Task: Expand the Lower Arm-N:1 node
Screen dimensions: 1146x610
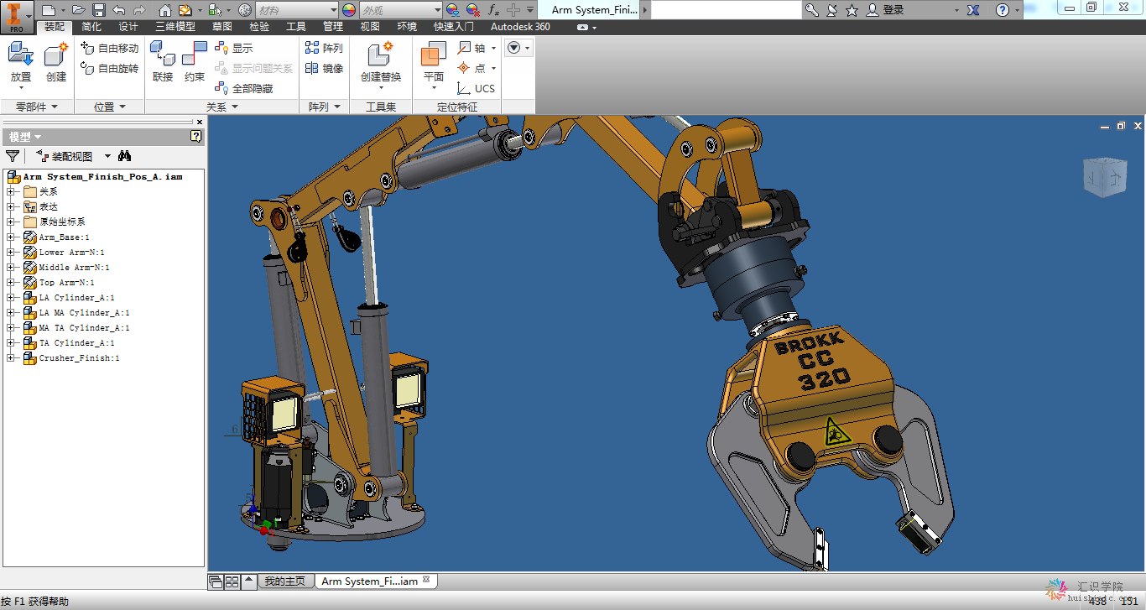Action: click(11, 253)
